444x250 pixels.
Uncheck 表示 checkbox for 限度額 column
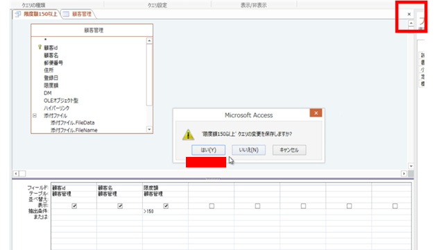coord(166,206)
